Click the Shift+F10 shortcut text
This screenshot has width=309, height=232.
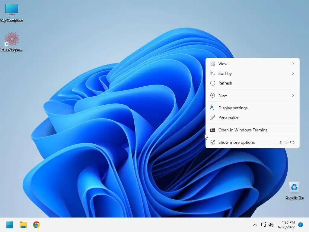pos(287,143)
